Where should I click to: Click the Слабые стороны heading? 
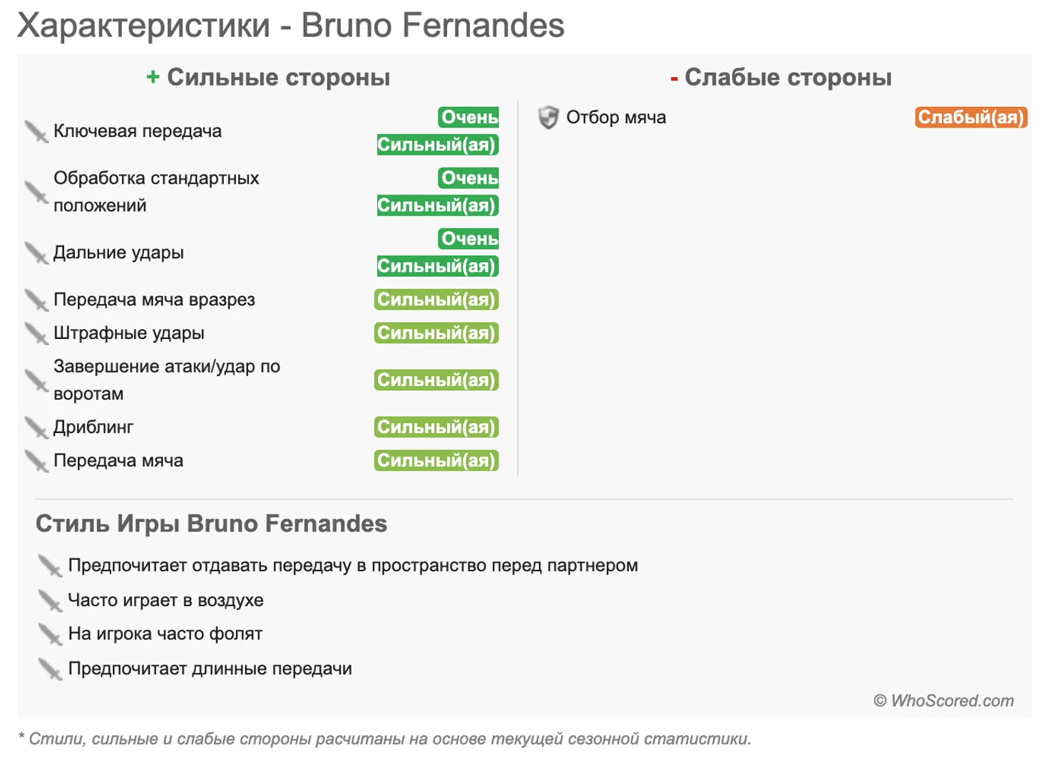tap(781, 78)
